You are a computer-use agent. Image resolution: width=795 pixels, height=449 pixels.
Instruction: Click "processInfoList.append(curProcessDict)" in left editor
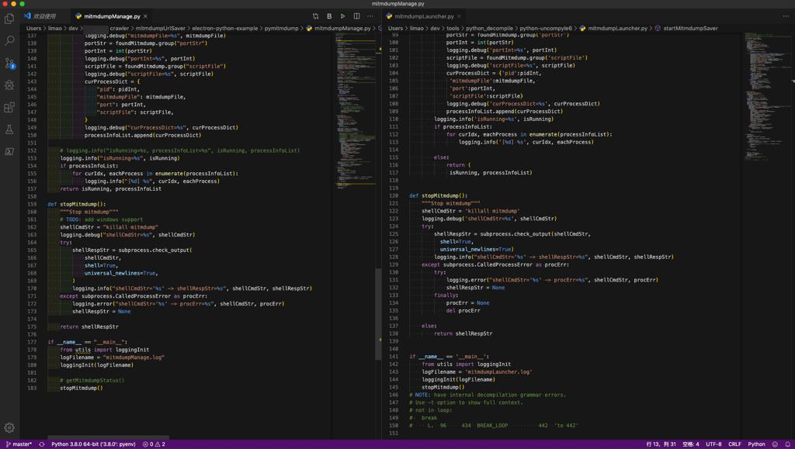[x=143, y=135]
